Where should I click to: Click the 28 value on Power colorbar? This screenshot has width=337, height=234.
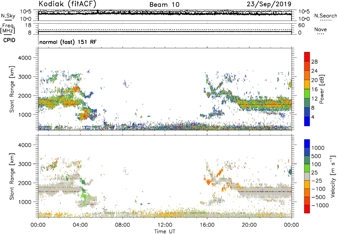314,62
